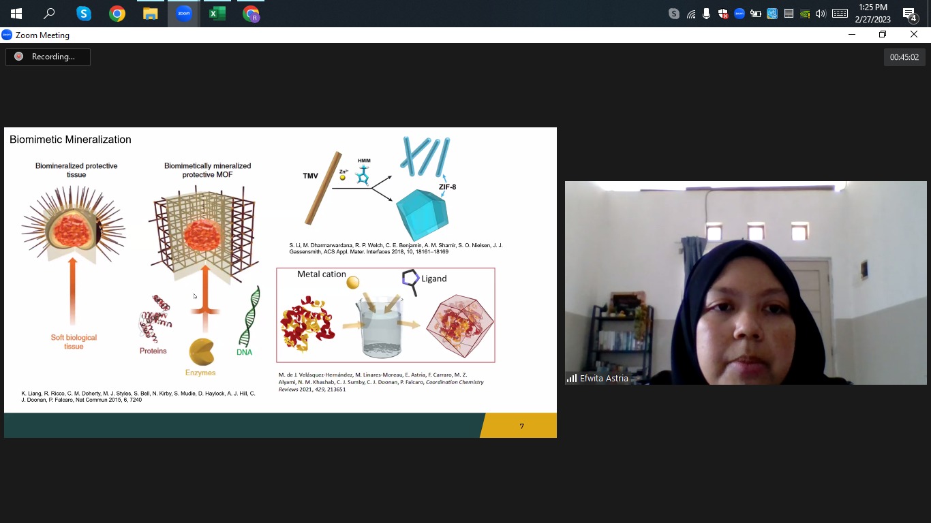931x523 pixels.
Task: Open Windows search from the taskbar
Action: click(x=50, y=14)
